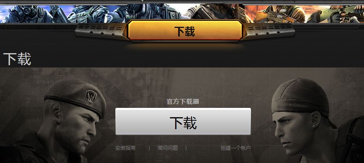Click the 下载 page heading text
Image resolution: width=364 pixels, height=163 pixels.
point(17,59)
